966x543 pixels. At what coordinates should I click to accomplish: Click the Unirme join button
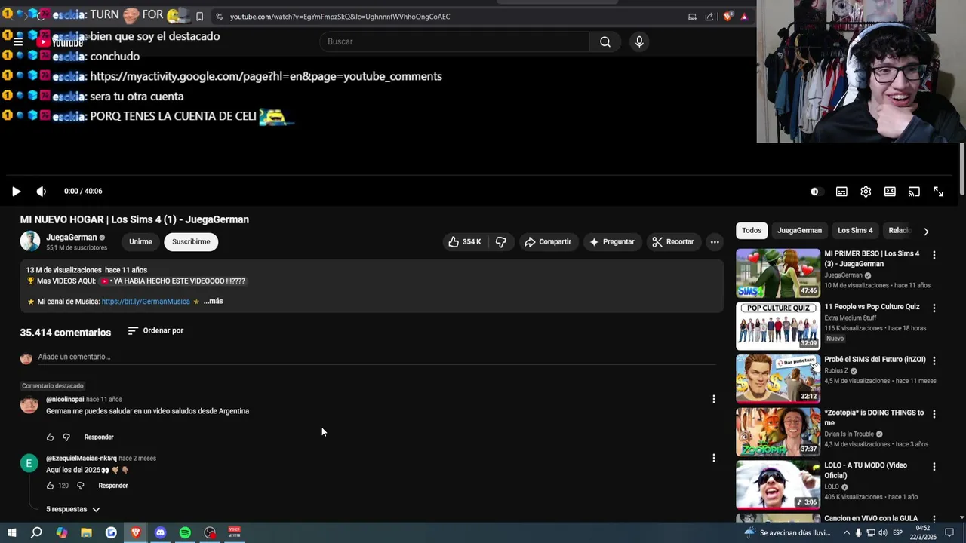pos(140,242)
